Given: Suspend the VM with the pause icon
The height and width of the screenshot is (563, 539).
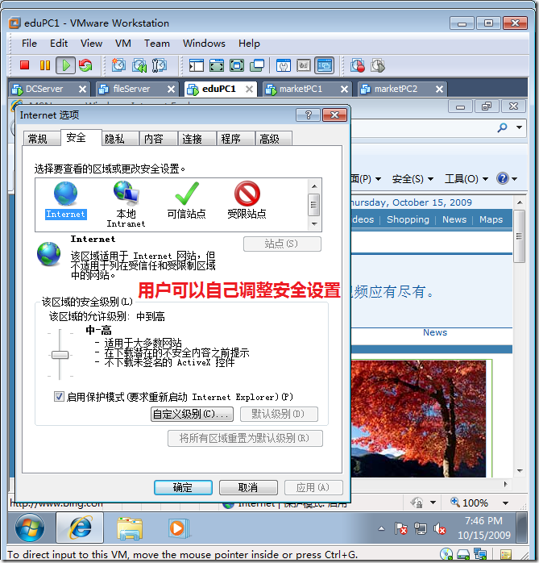Looking at the screenshot, I should tap(45, 65).
